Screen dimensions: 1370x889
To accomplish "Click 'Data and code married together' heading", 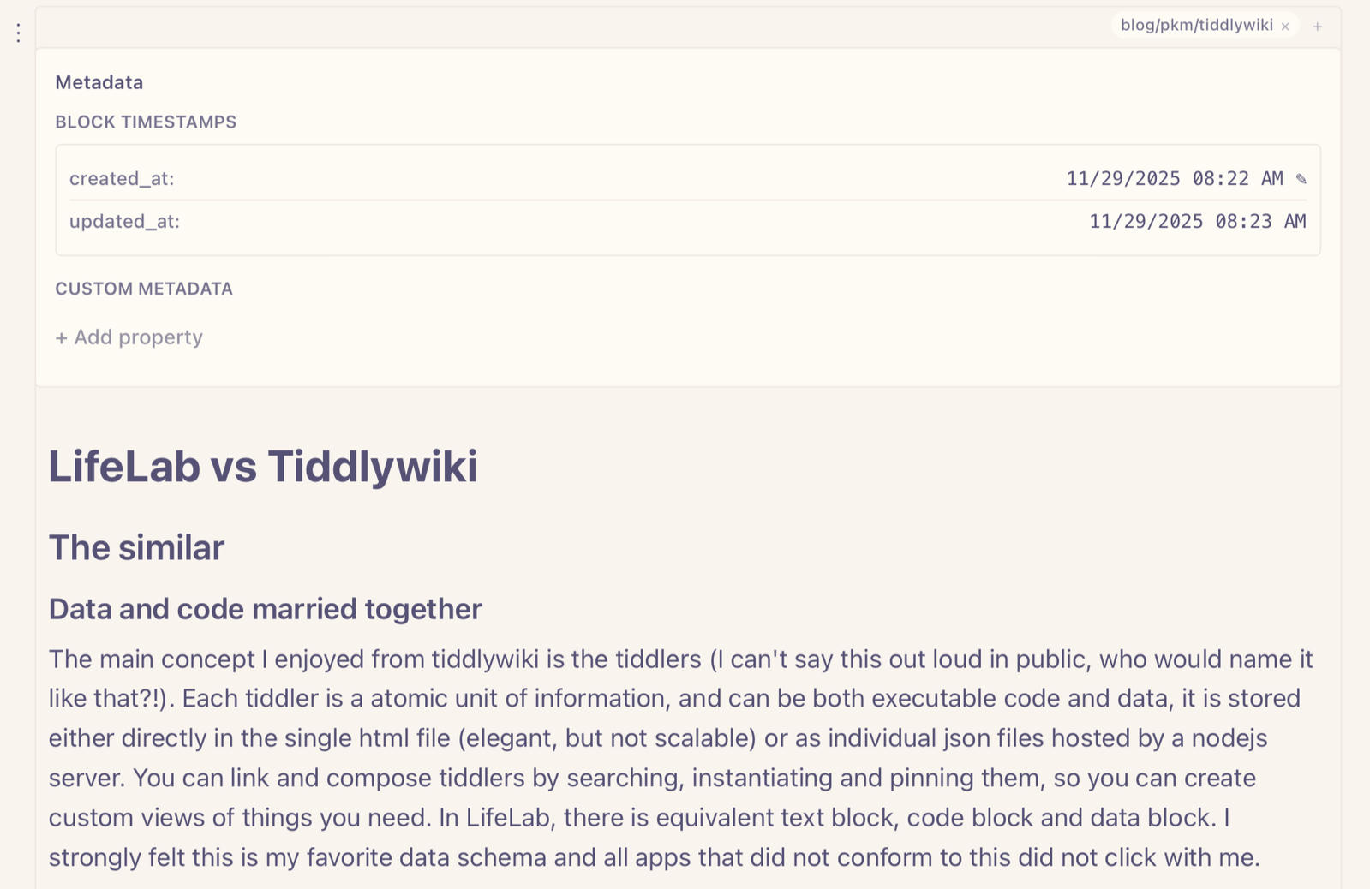I will pyautogui.click(x=266, y=609).
